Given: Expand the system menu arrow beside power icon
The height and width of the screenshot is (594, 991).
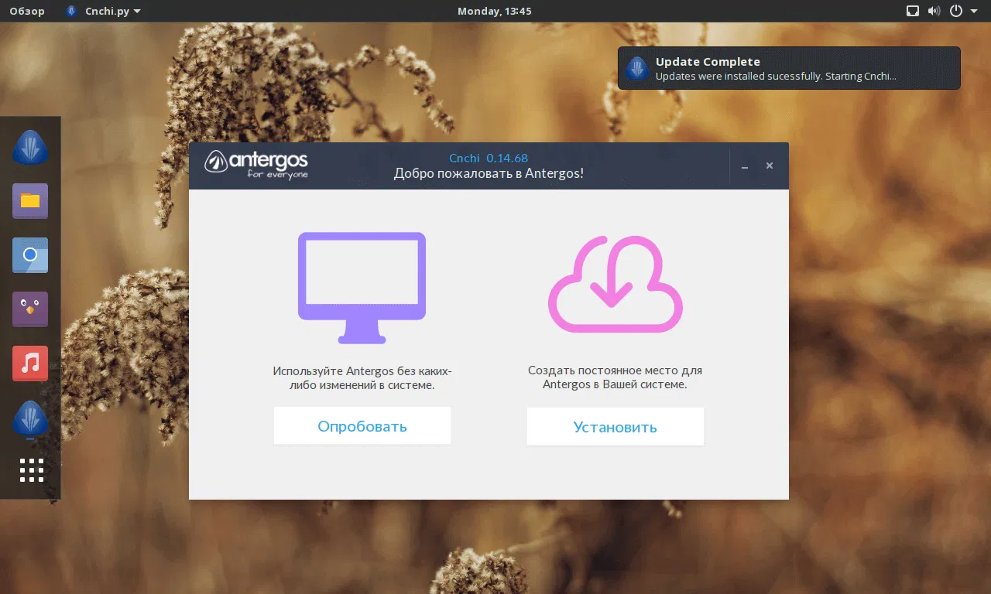Looking at the screenshot, I should 973,12.
